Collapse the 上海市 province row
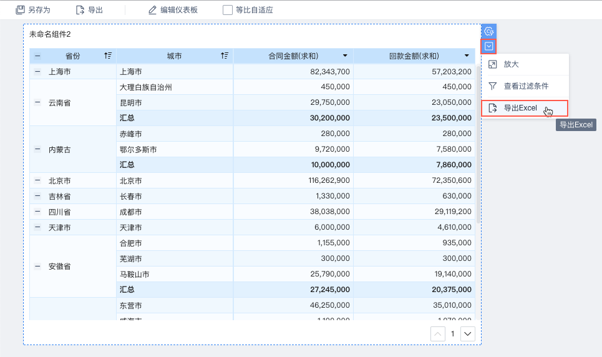Image resolution: width=602 pixels, height=357 pixels. pyautogui.click(x=37, y=72)
